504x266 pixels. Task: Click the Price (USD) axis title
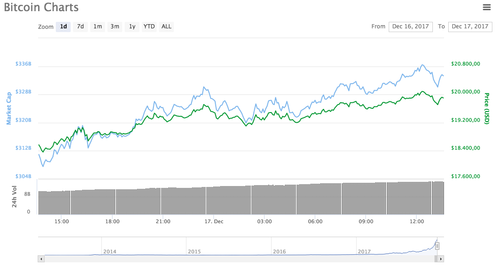click(487, 108)
